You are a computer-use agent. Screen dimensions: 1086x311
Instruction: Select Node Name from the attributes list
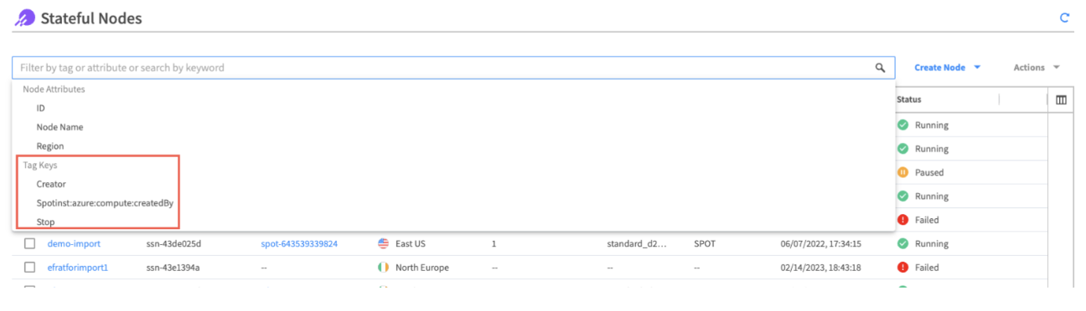coord(59,127)
